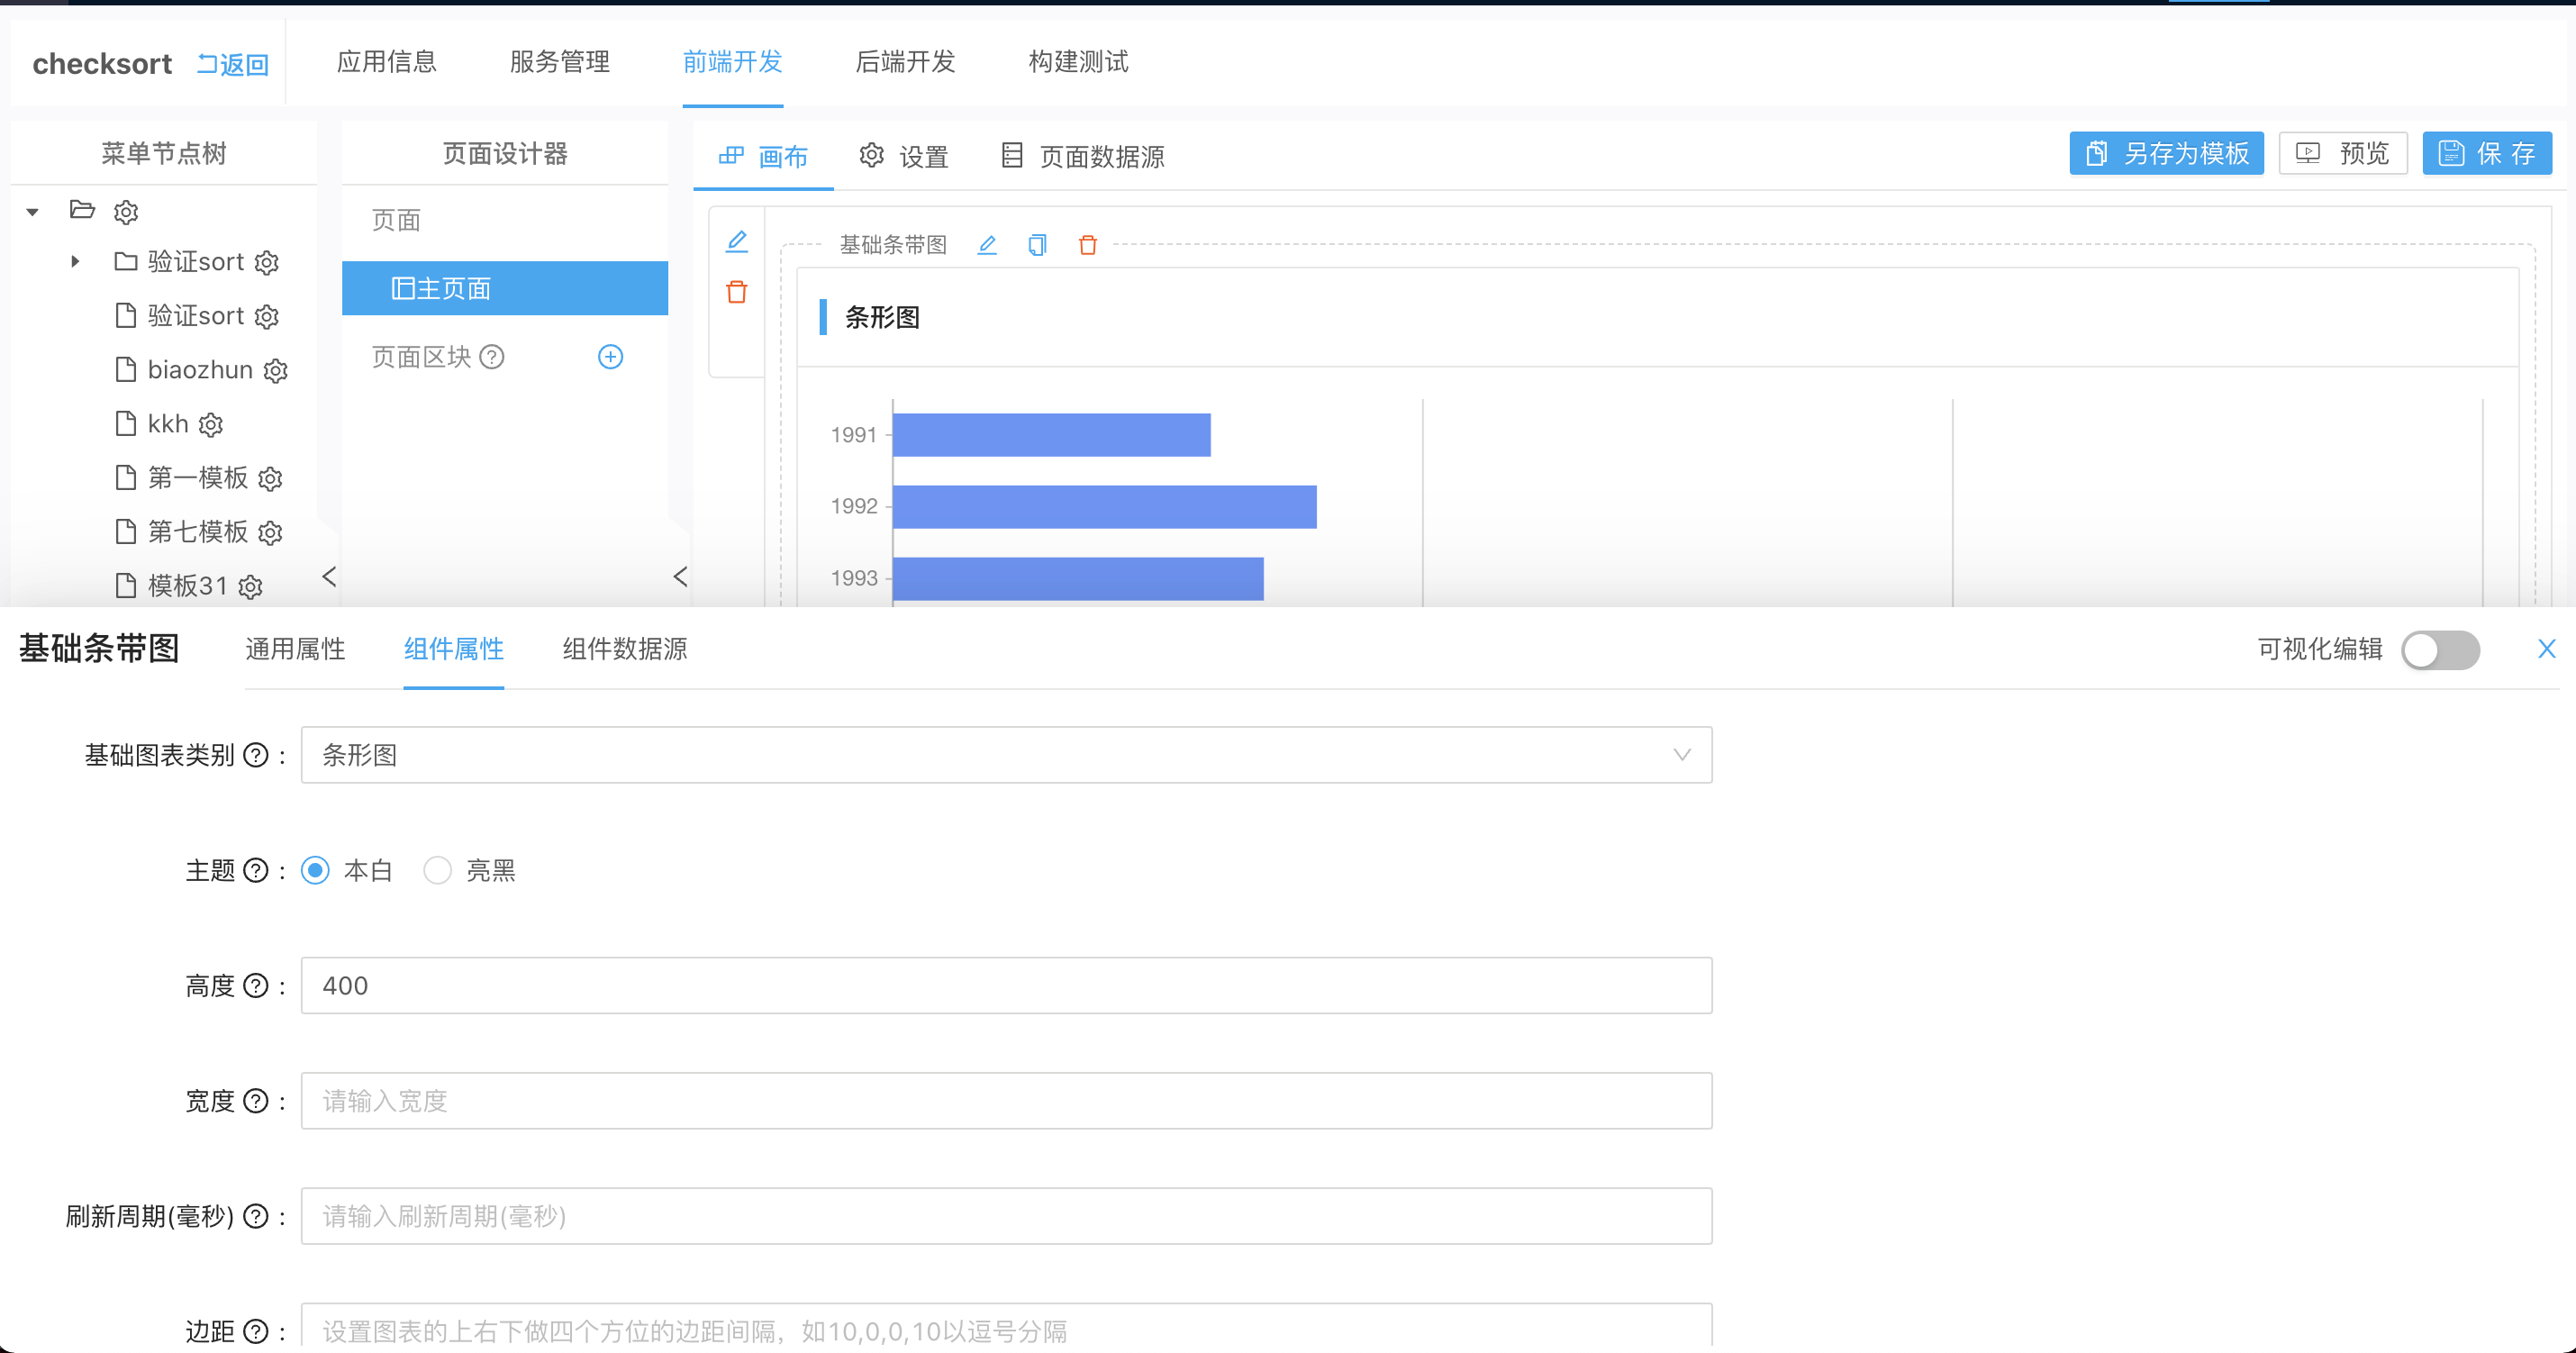Open the 基础图表类别 dropdown
Image resolution: width=2576 pixels, height=1353 pixels.
1005,755
